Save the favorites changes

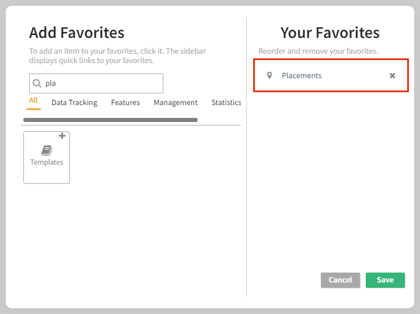point(385,280)
